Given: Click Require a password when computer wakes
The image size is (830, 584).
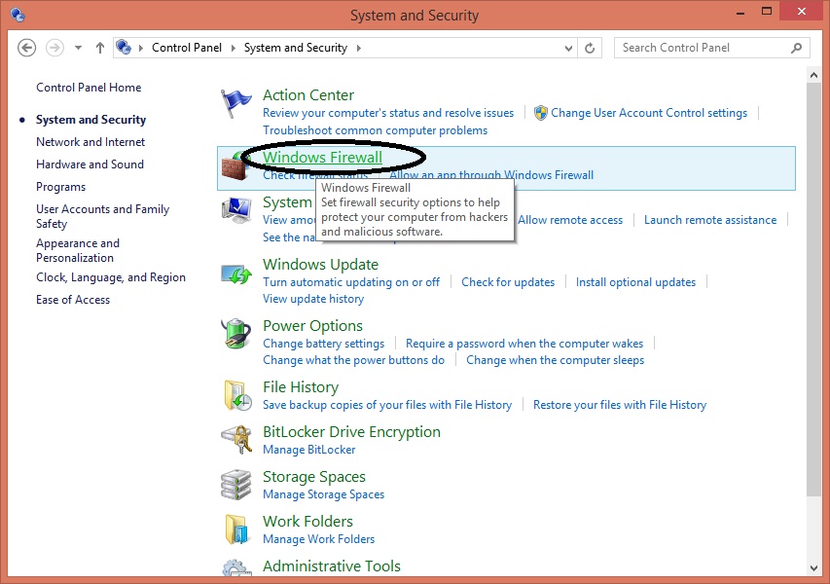Looking at the screenshot, I should tap(524, 344).
